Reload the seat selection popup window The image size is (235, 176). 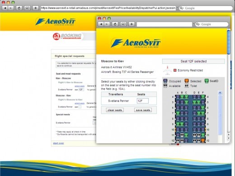tap(115, 24)
